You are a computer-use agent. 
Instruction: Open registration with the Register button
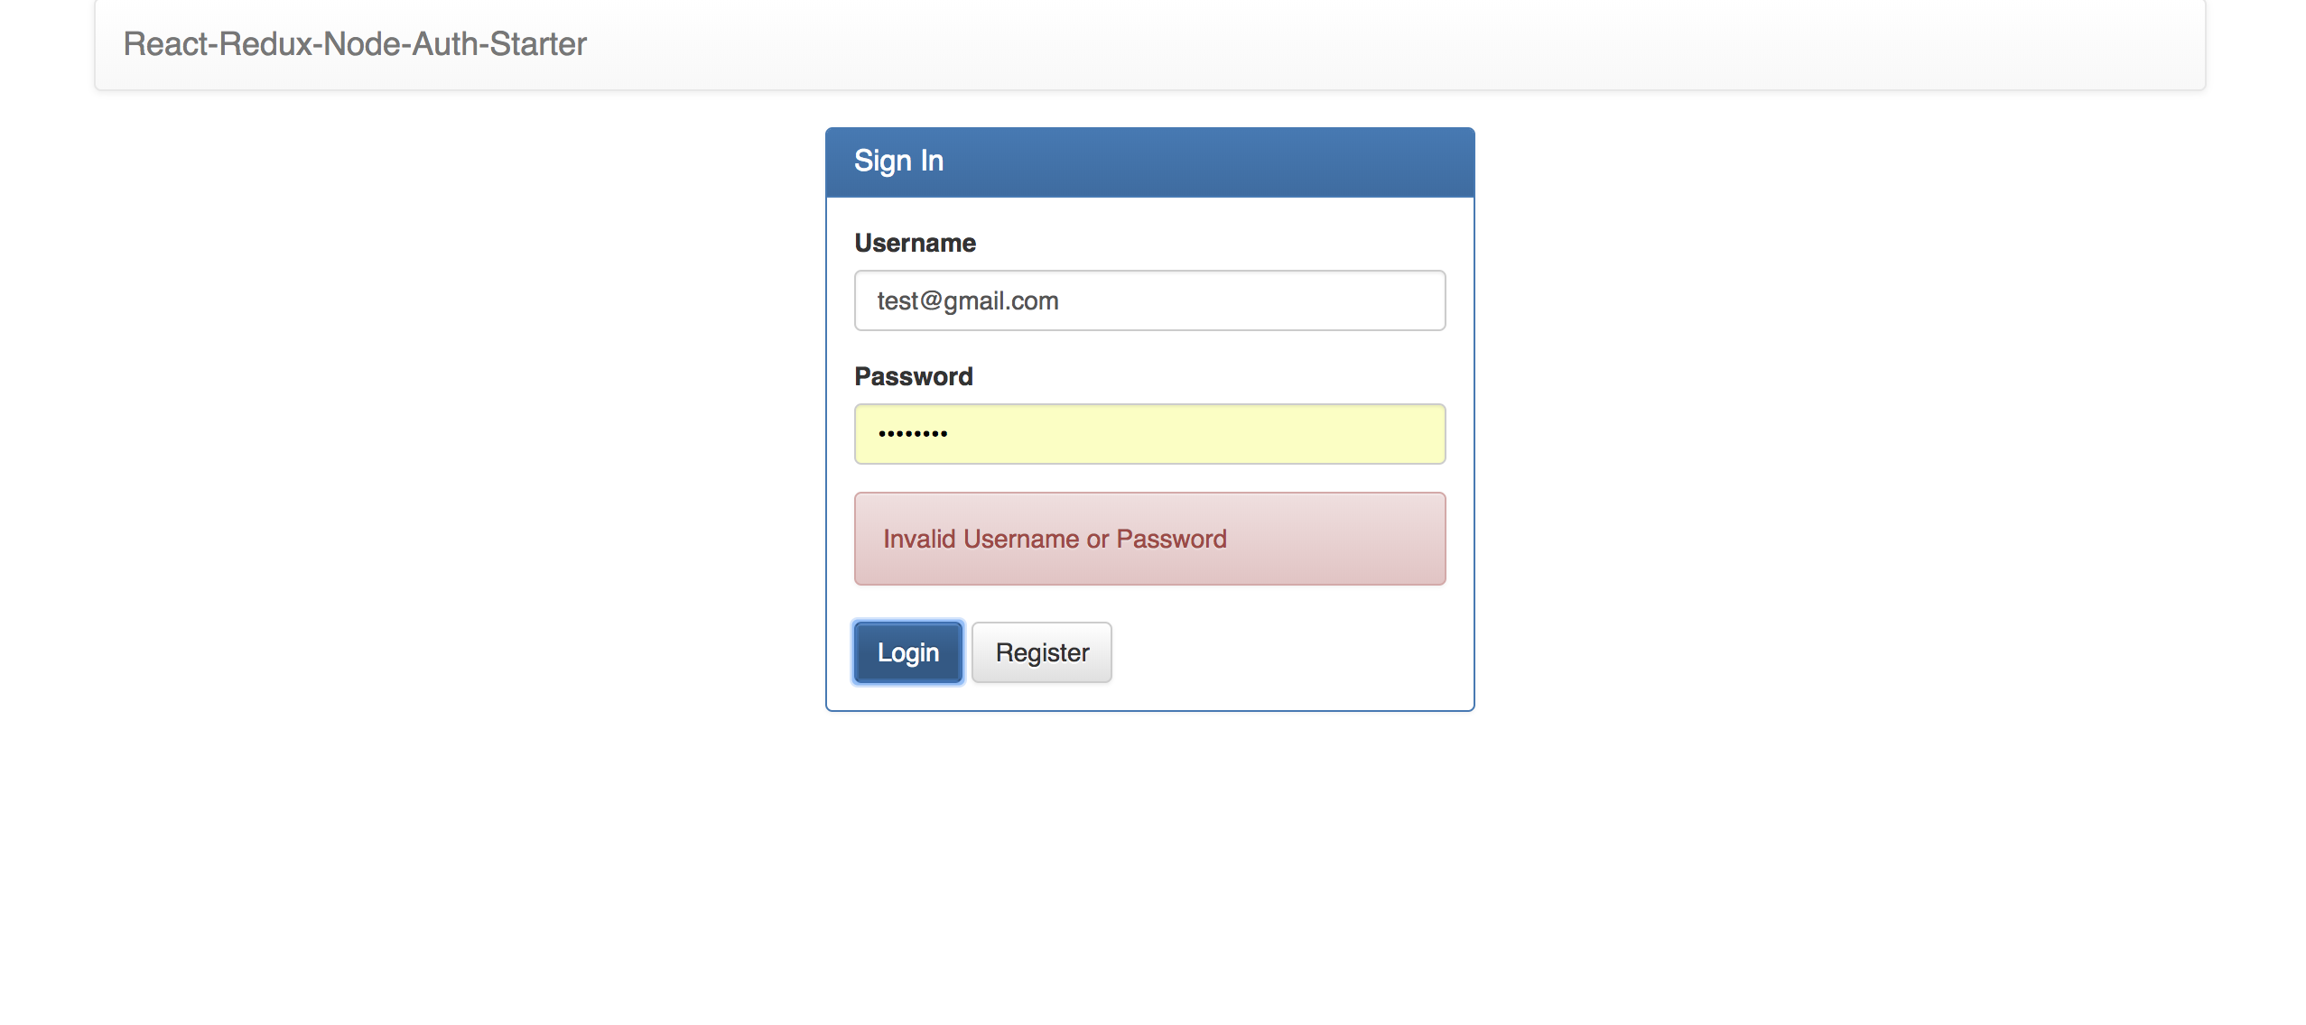tap(1041, 652)
